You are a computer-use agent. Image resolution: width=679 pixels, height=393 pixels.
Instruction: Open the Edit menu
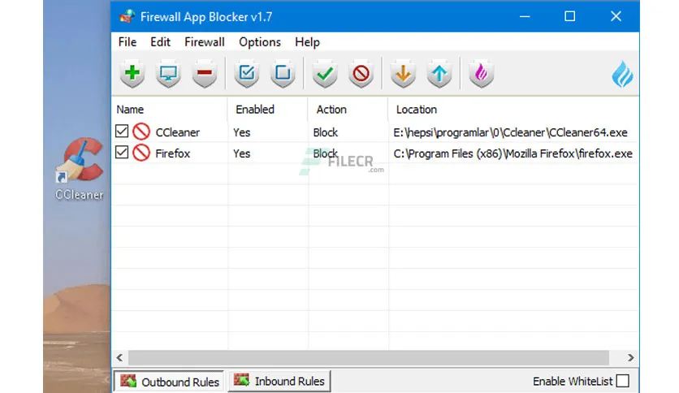[x=160, y=42]
